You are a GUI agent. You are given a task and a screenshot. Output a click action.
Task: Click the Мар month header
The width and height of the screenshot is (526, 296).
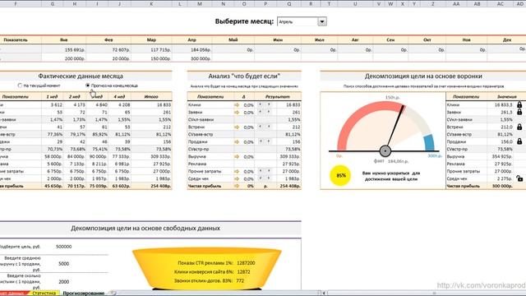click(x=151, y=39)
